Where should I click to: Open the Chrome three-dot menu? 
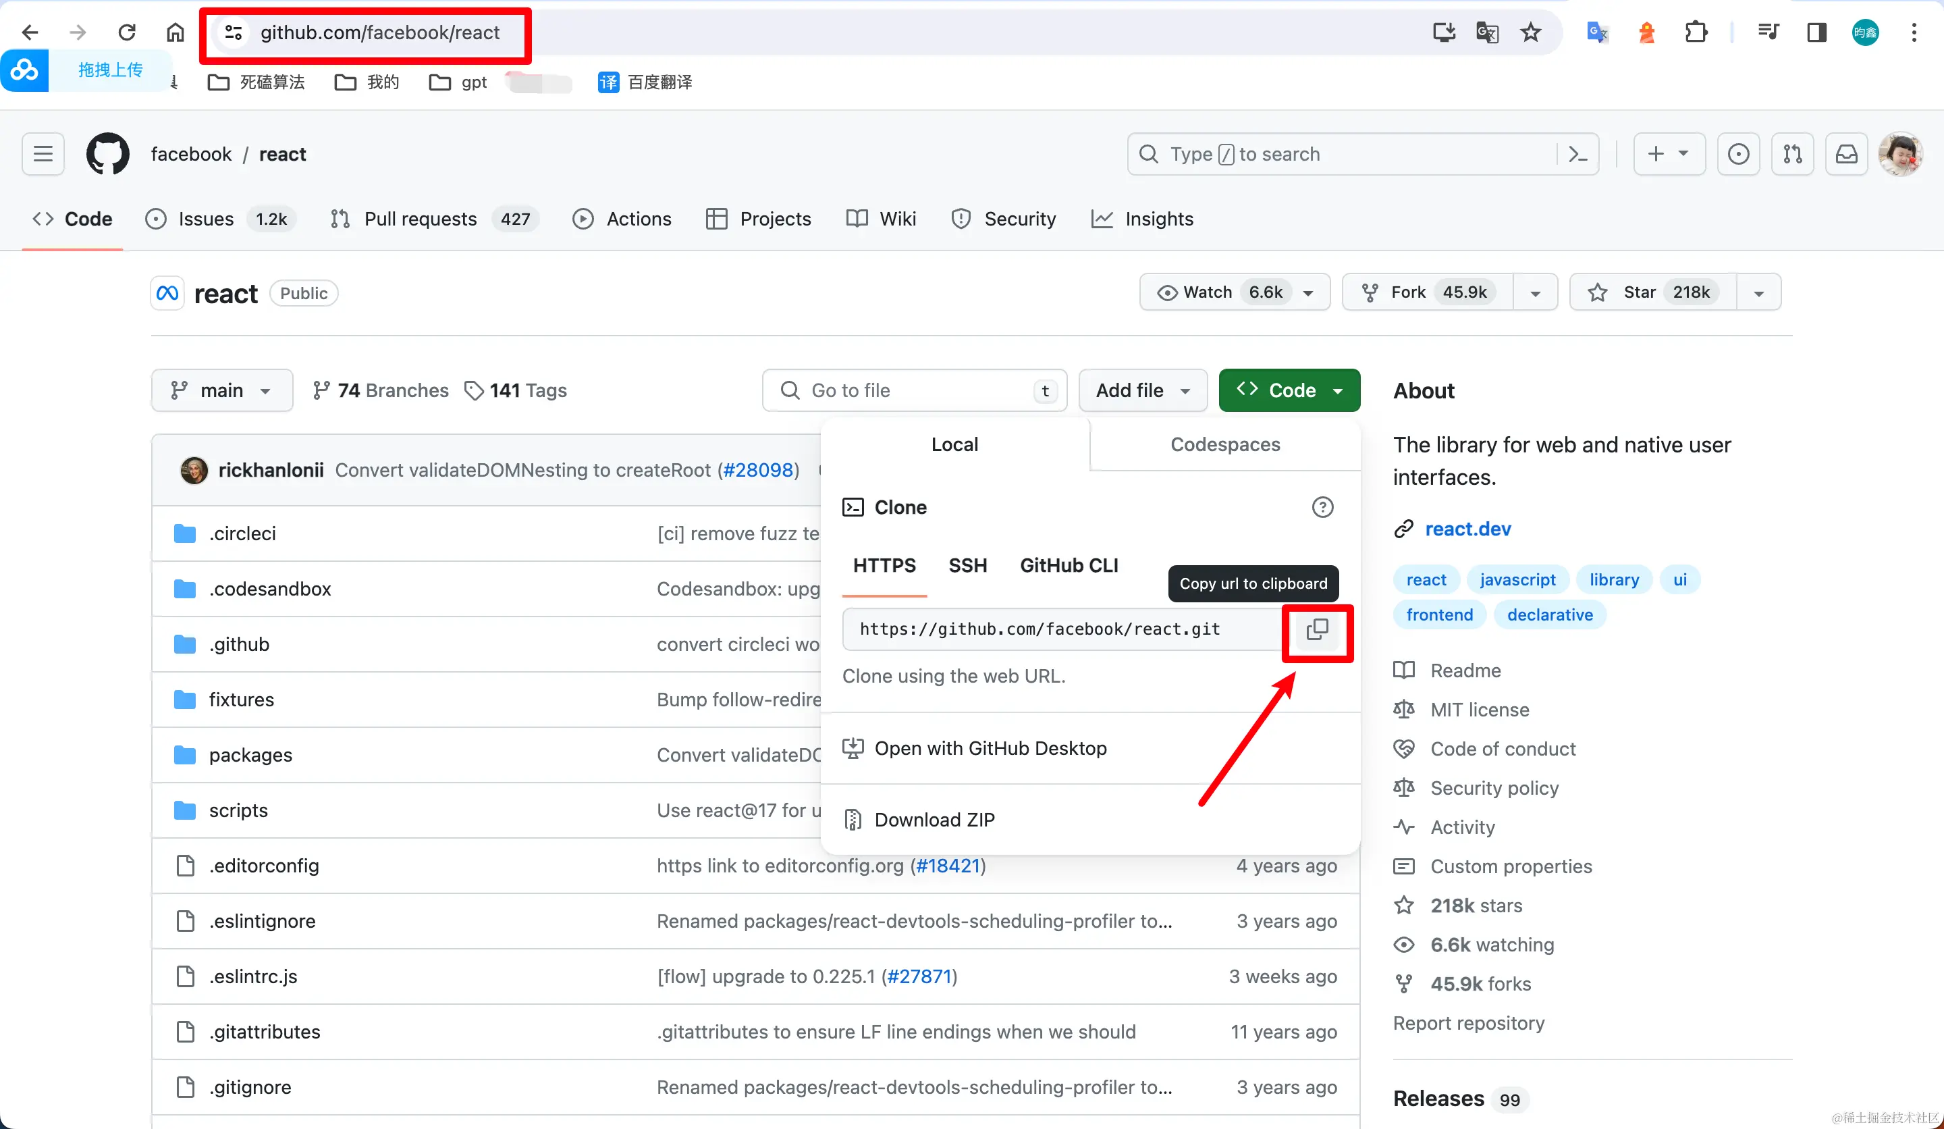tap(1914, 32)
